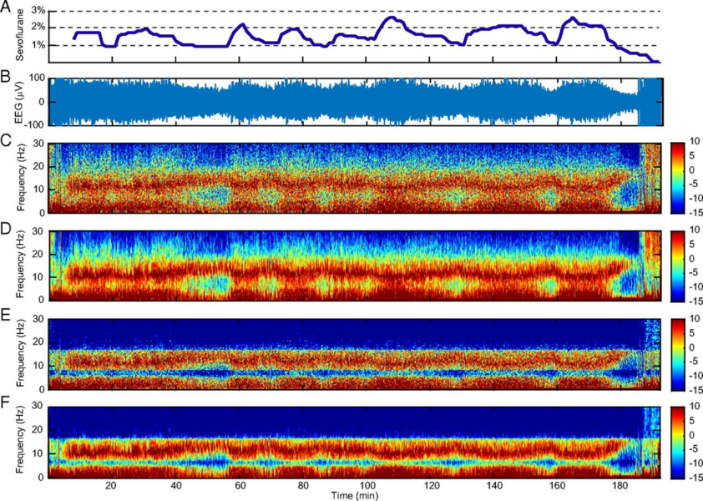703x501 pixels.
Task: Click the 20 tick on time axis
Action: 111,485
